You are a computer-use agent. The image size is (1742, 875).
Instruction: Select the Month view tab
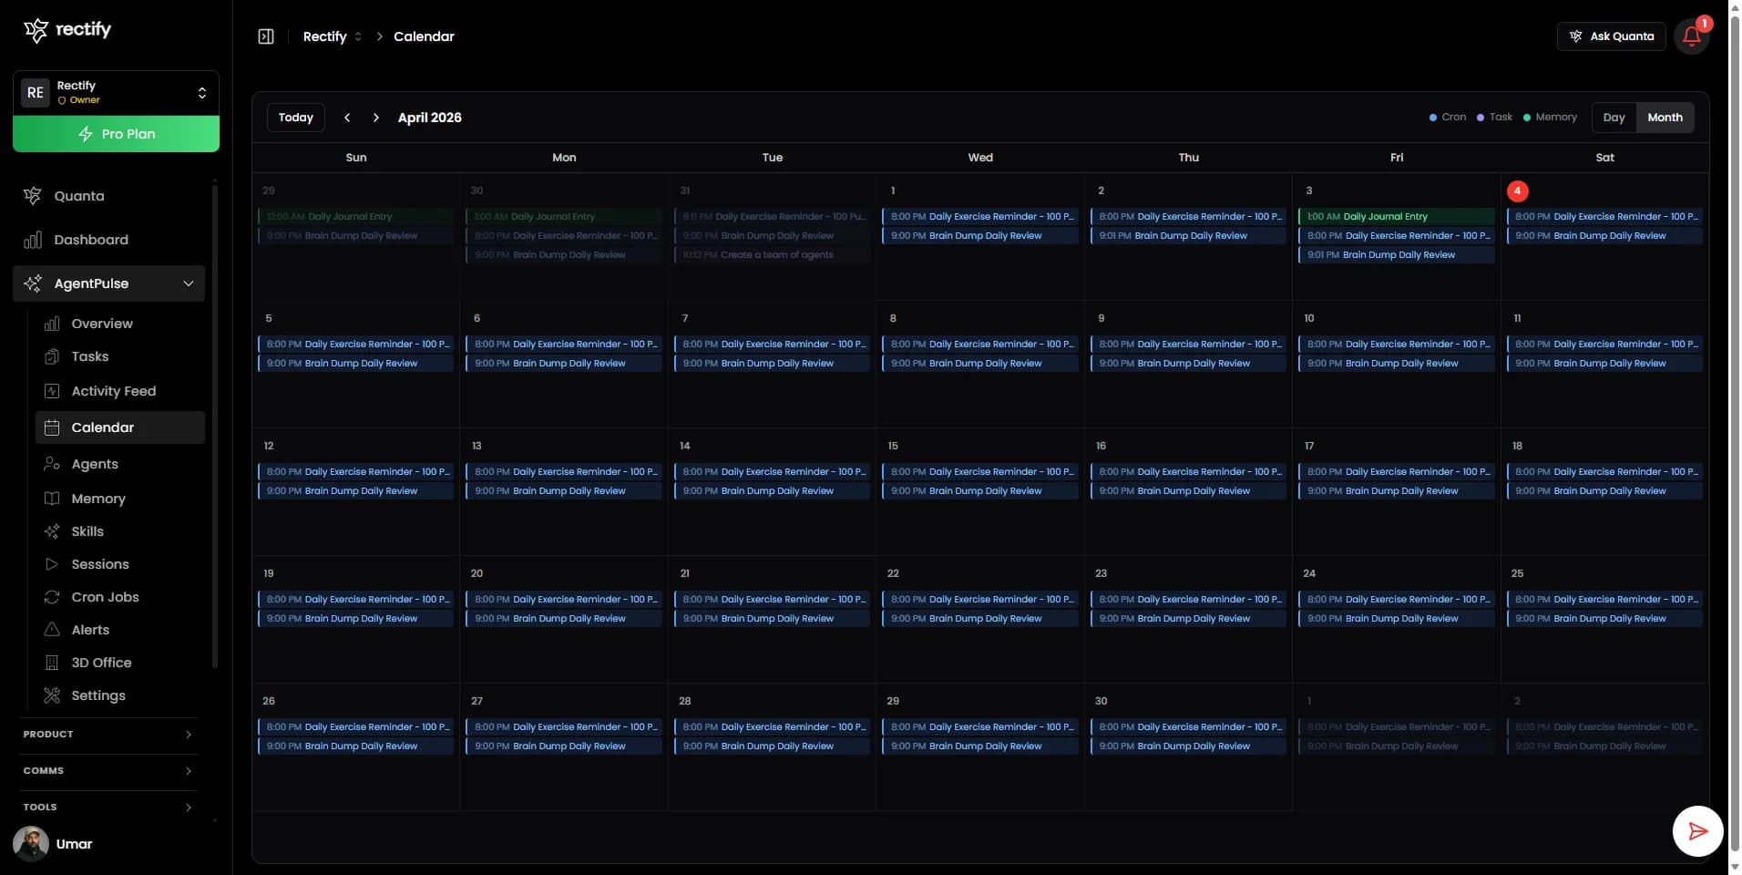(x=1664, y=117)
